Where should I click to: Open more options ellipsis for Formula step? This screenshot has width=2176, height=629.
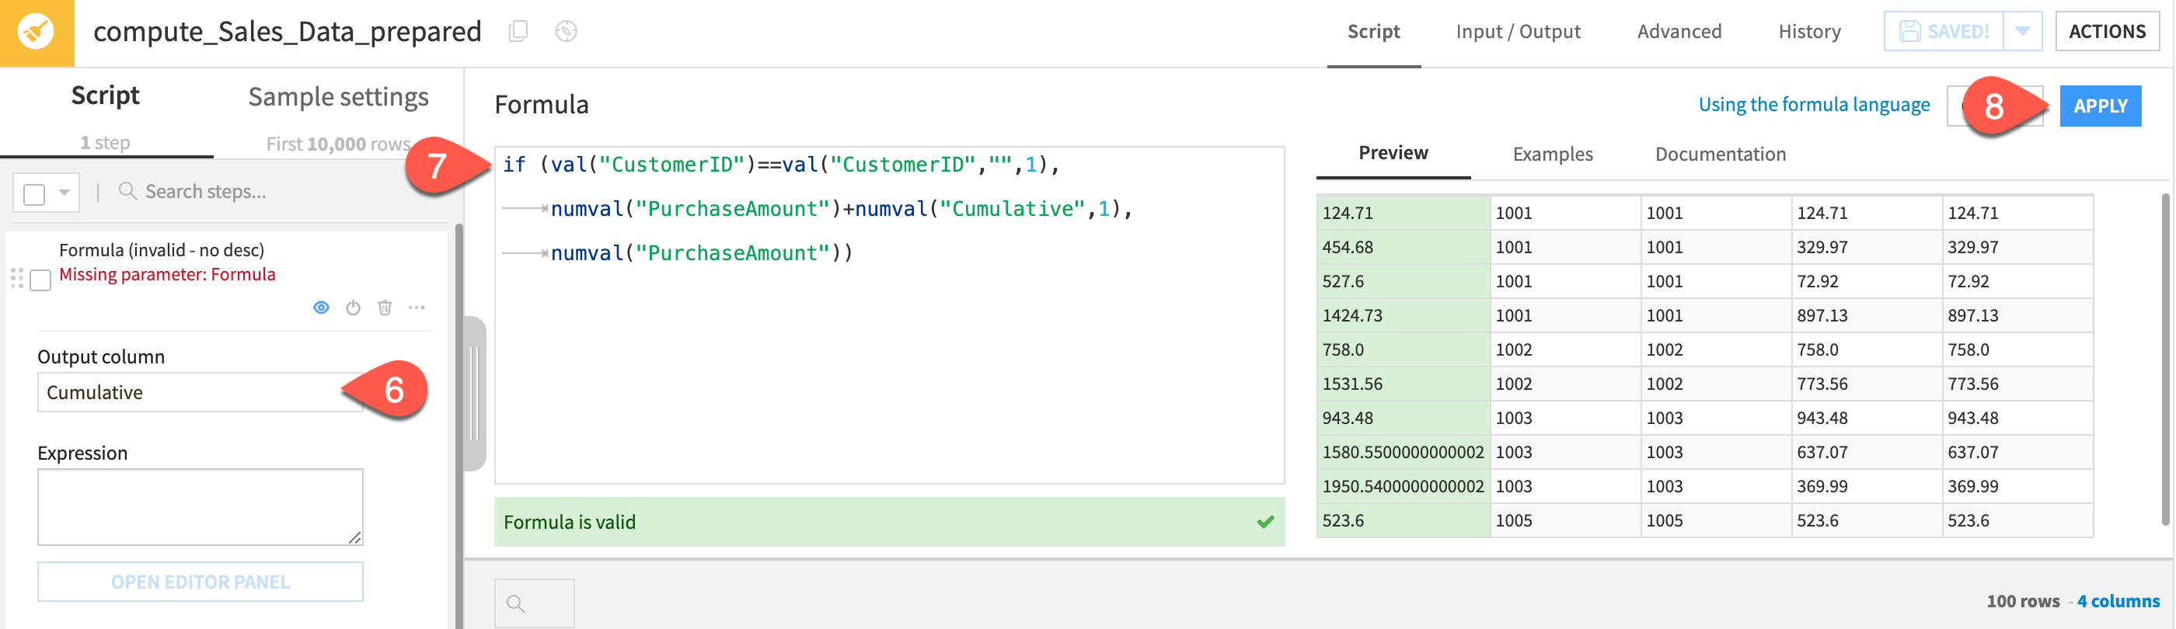417,308
